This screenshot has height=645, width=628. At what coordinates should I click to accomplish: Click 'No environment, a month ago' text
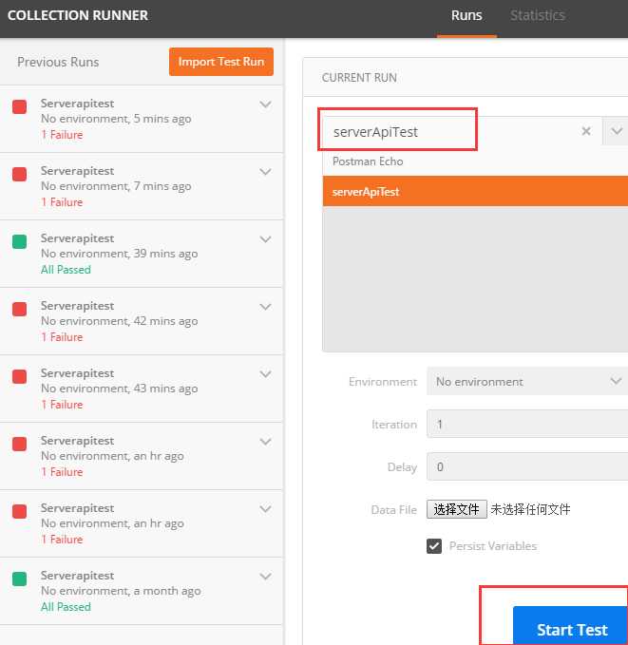click(x=121, y=591)
